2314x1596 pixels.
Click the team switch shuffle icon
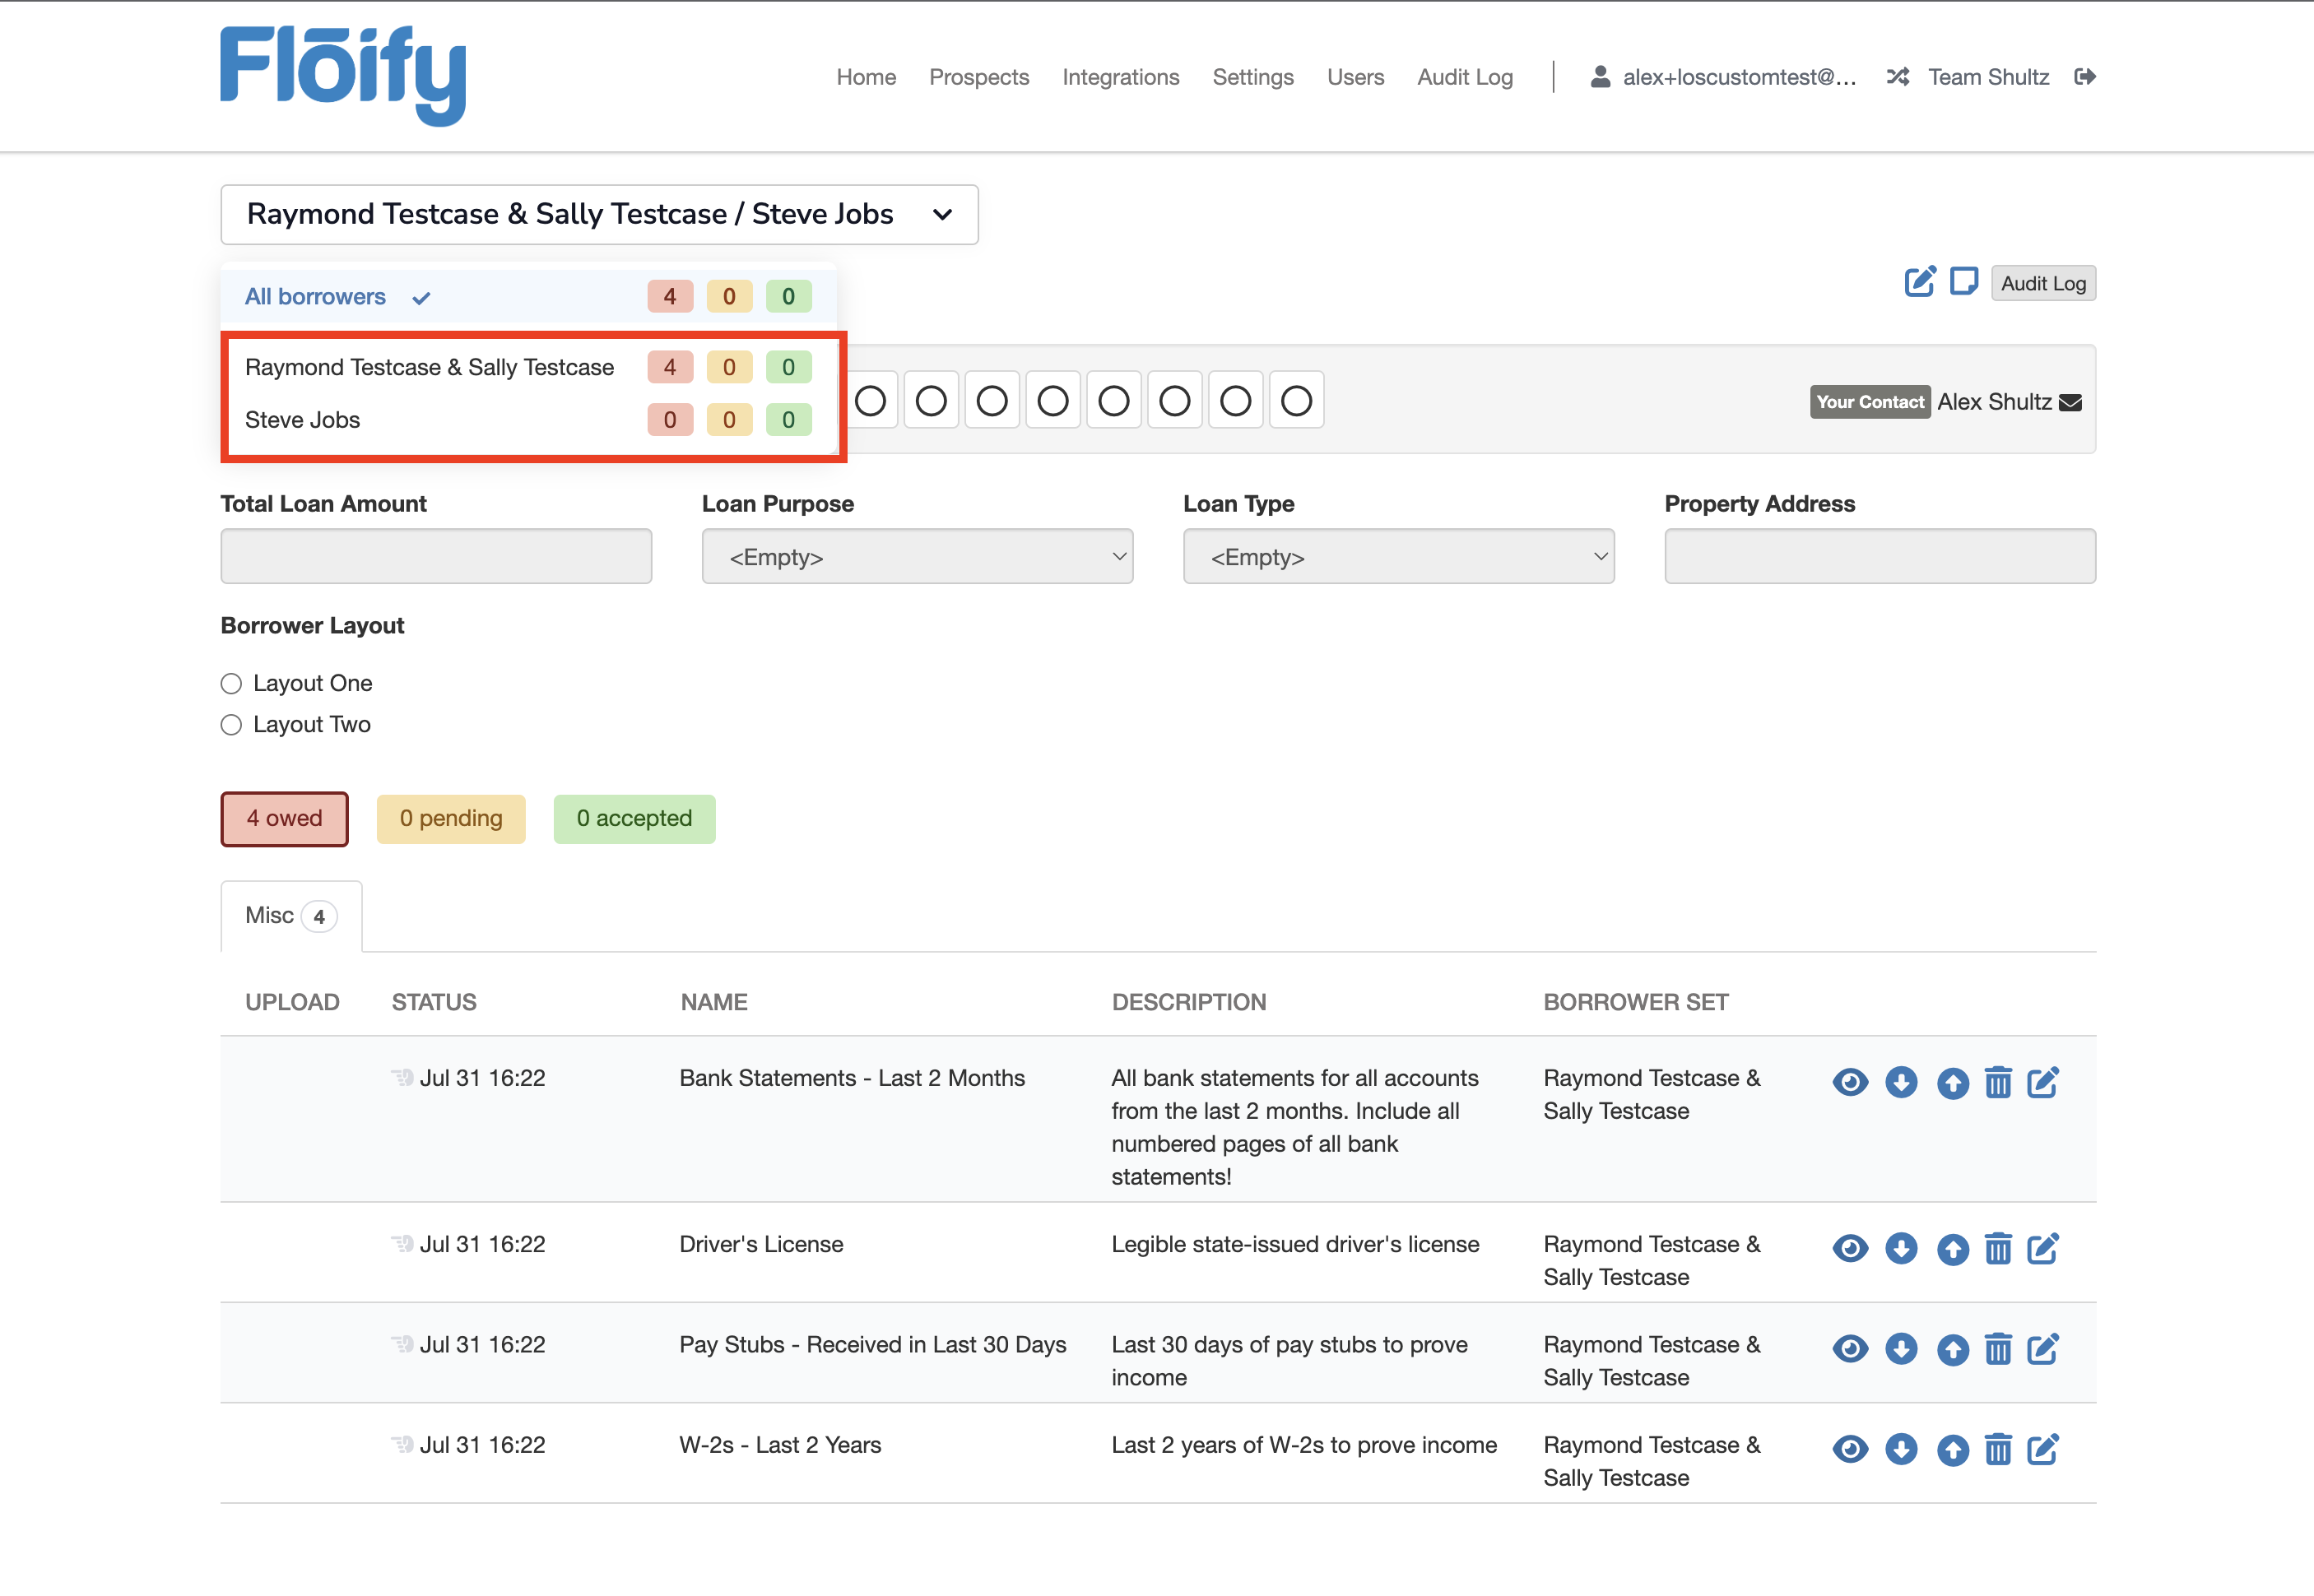point(1897,77)
